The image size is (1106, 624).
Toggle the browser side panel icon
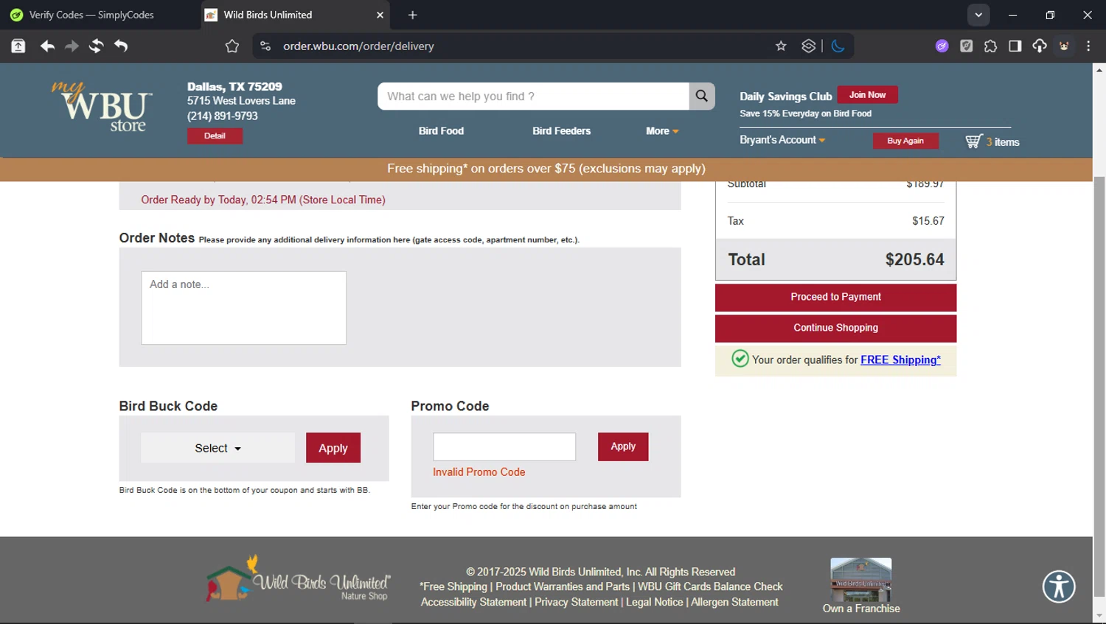click(x=1015, y=46)
